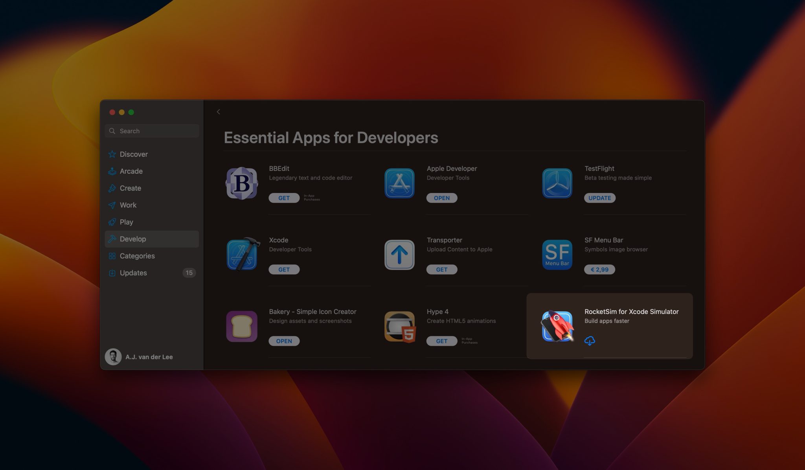
Task: Download RocketSim via the cloud icon
Action: 590,341
